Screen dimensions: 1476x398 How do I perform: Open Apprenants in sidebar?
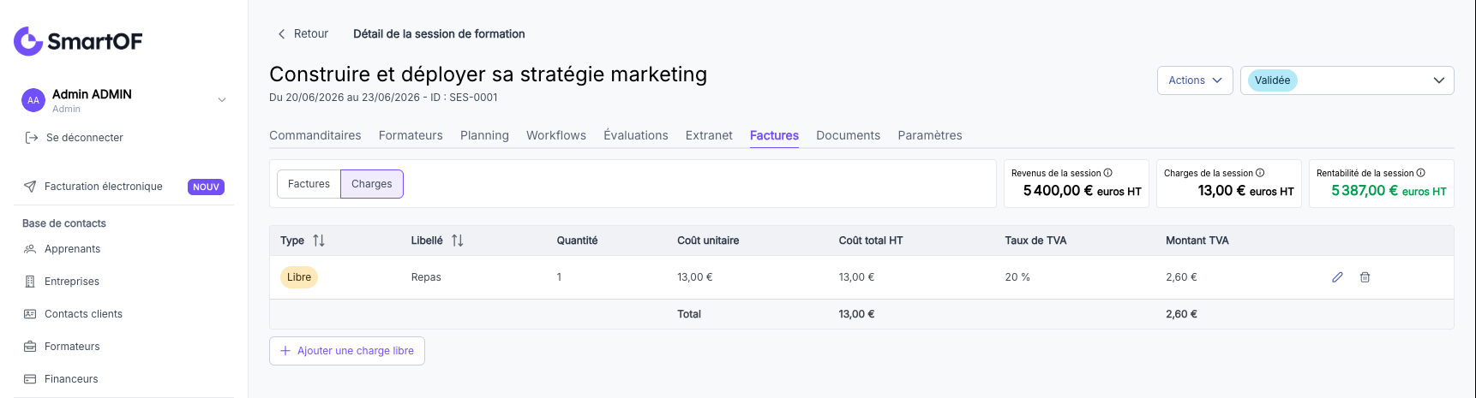pyautogui.click(x=73, y=249)
